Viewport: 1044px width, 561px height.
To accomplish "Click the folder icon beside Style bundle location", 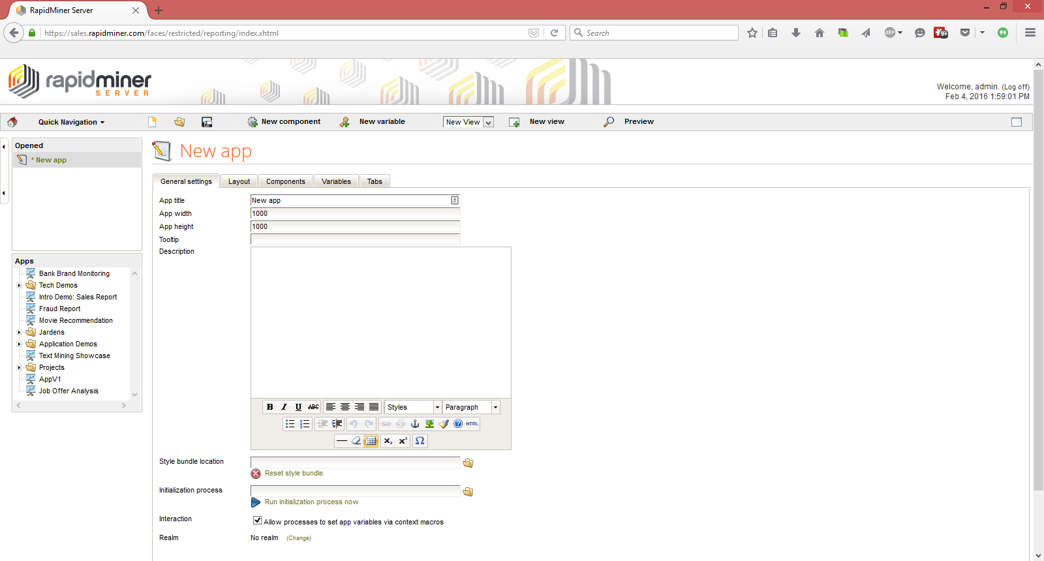I will [x=468, y=463].
